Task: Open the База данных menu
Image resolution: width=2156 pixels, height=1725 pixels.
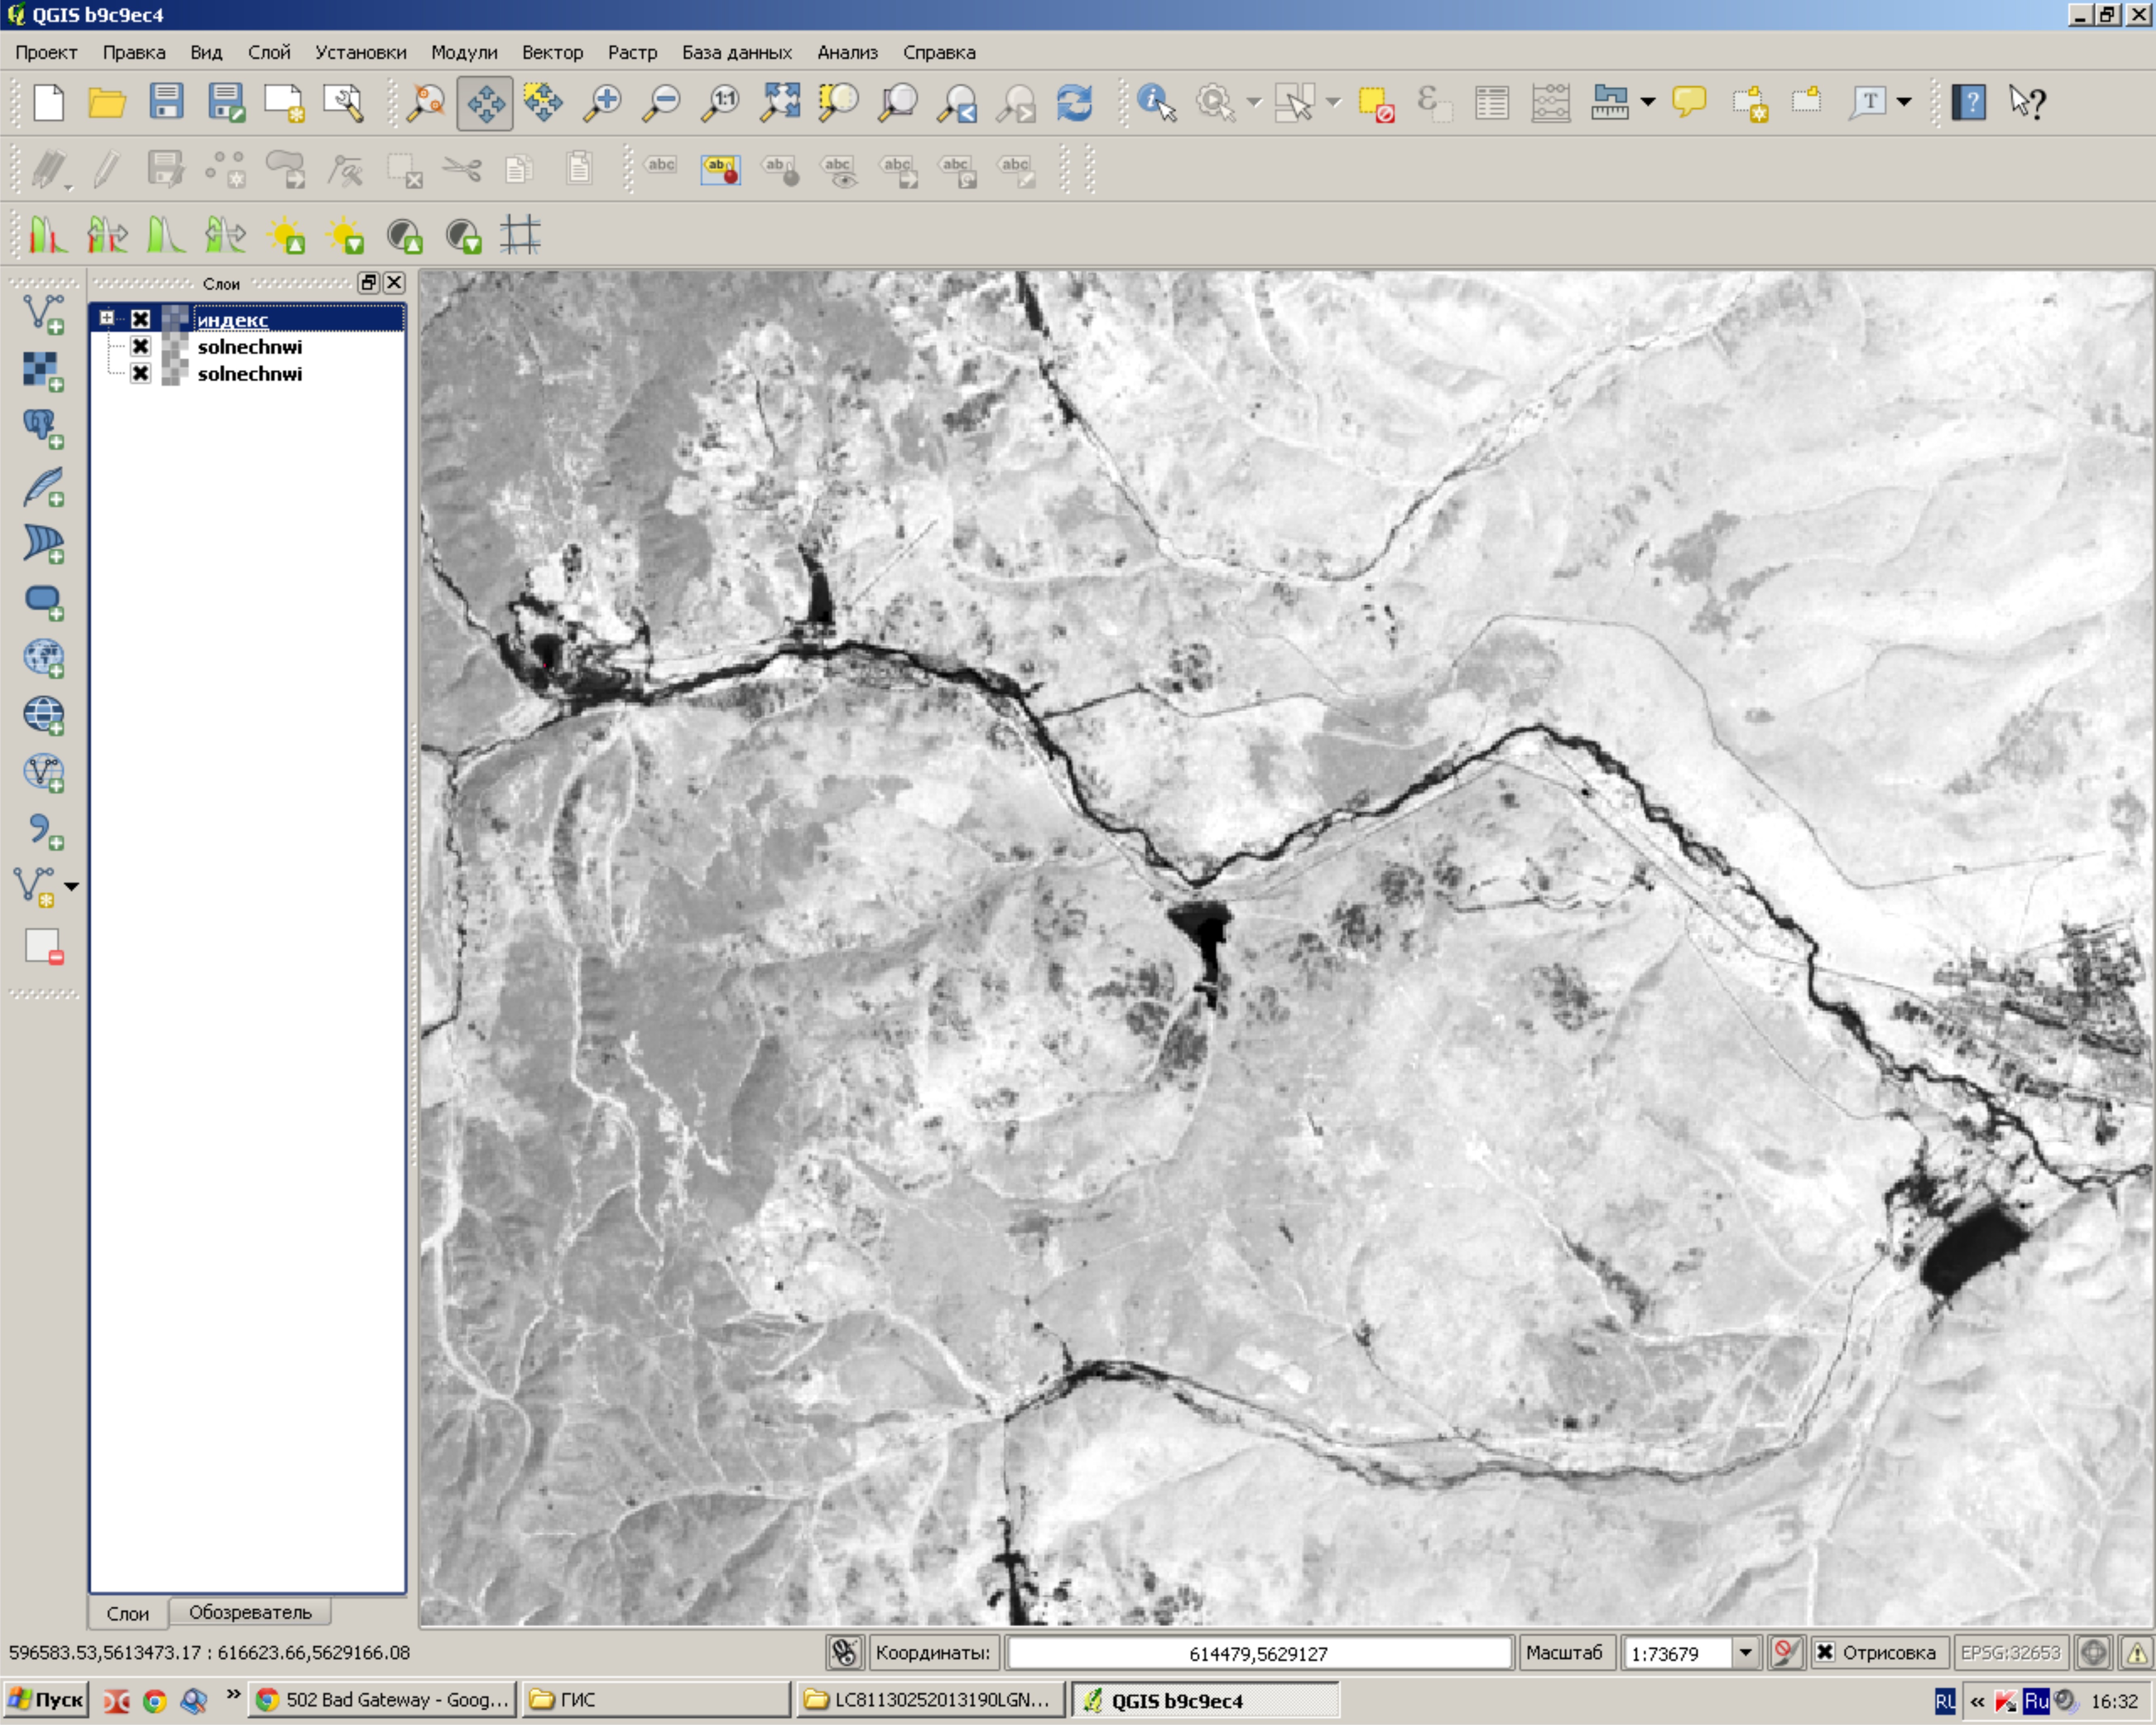Action: click(x=736, y=52)
